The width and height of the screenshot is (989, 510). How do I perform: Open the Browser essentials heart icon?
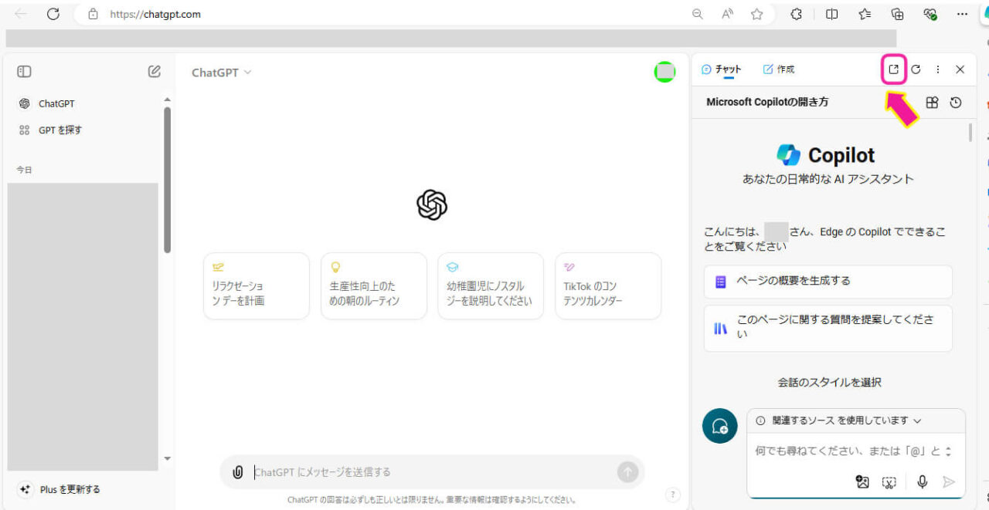coord(930,14)
